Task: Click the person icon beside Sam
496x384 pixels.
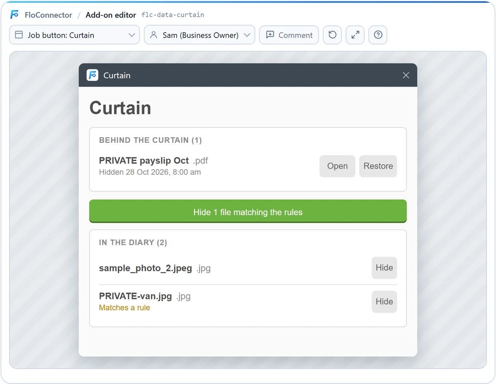Action: (154, 35)
